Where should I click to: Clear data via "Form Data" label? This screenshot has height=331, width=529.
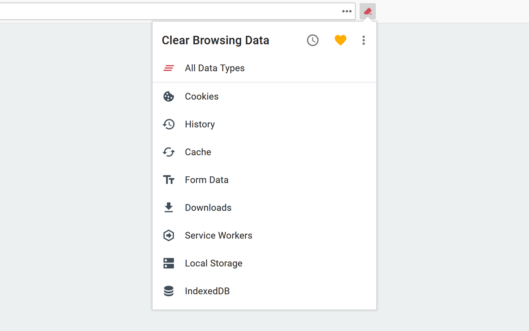pos(207,180)
